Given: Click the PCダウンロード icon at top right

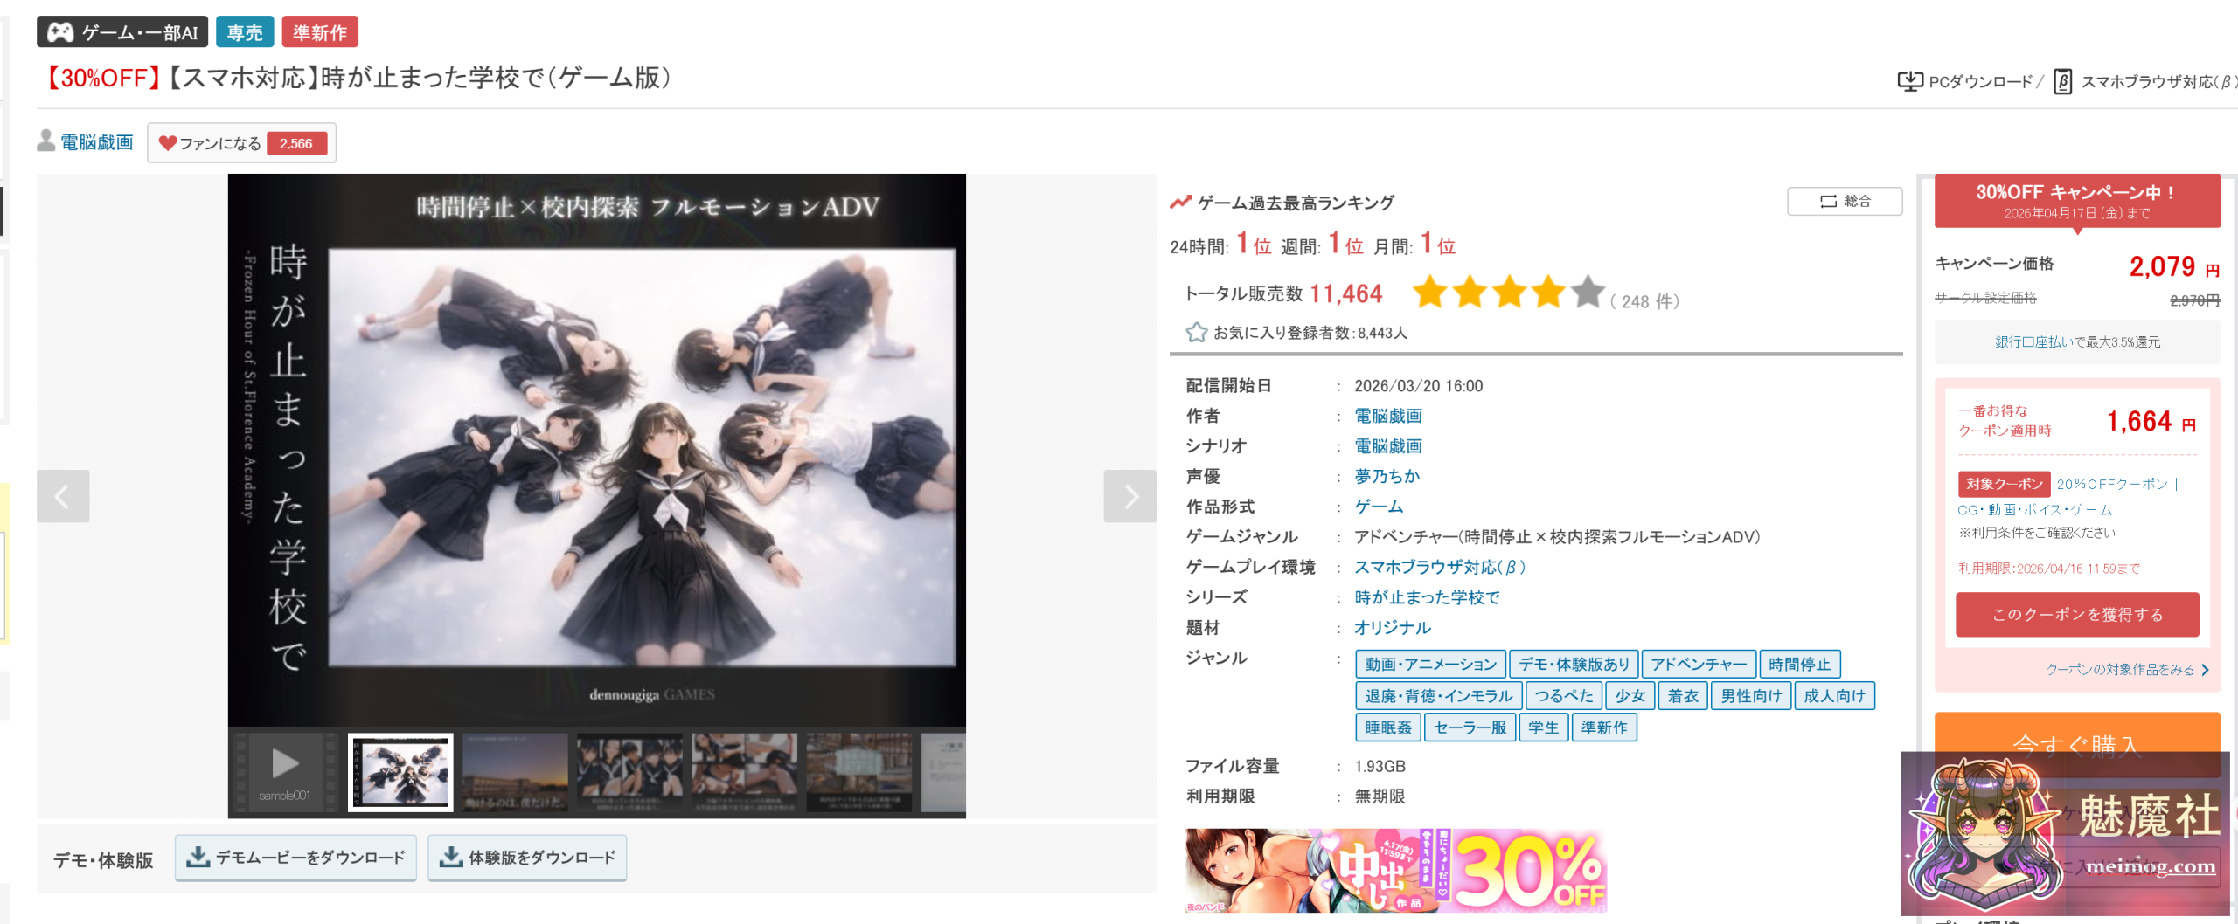Looking at the screenshot, I should 1909,82.
